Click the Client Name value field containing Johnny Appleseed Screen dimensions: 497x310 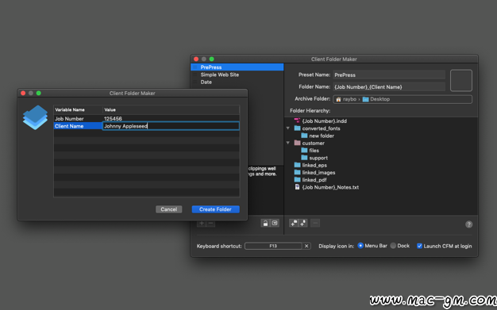(x=171, y=126)
